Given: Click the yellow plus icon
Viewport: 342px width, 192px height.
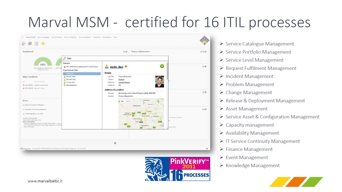Looking at the screenshot, I should coord(43,43).
